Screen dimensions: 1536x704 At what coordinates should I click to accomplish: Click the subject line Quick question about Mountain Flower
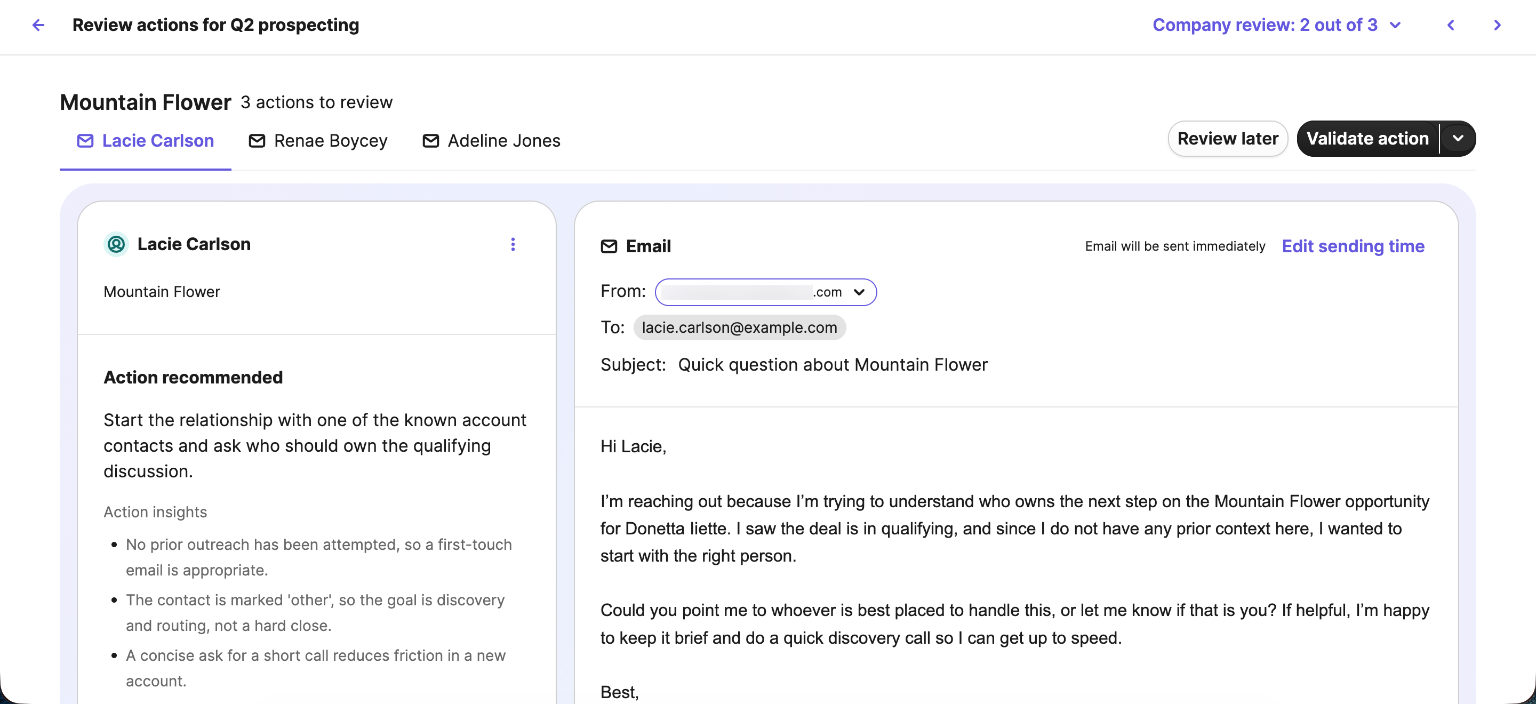coord(833,365)
